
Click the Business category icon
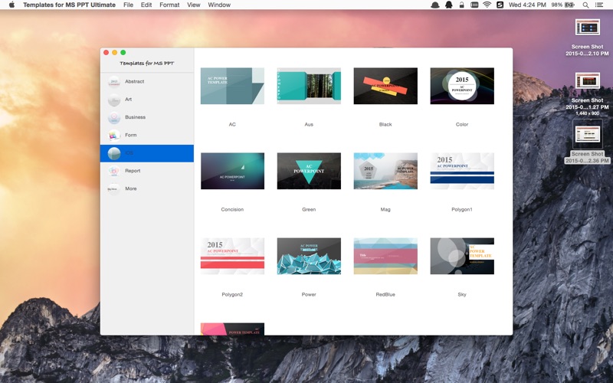pyautogui.click(x=113, y=117)
